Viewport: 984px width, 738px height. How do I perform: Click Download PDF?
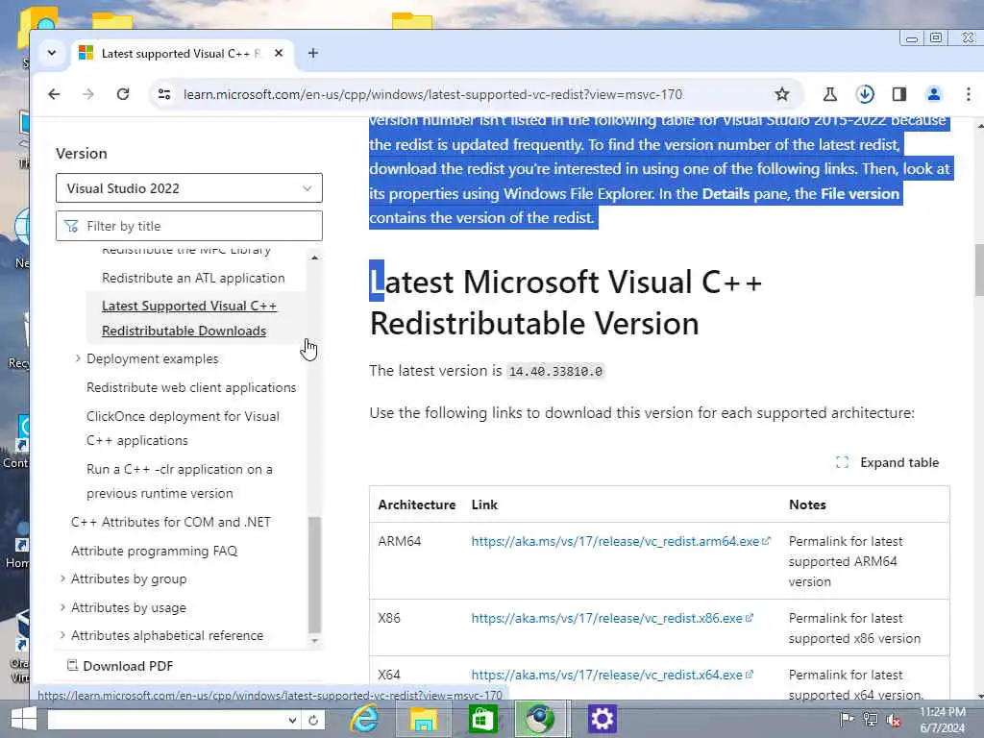coord(120,666)
